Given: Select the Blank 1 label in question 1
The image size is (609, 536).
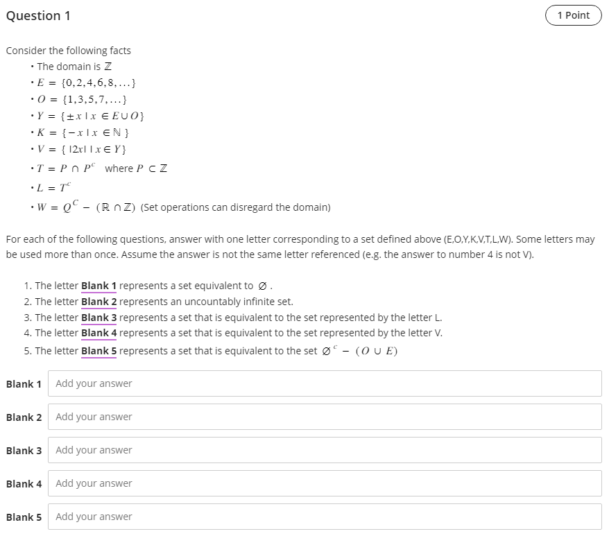Looking at the screenshot, I should click(x=98, y=285).
